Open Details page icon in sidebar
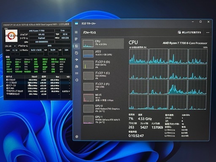216x162 pixels. point(77,73)
